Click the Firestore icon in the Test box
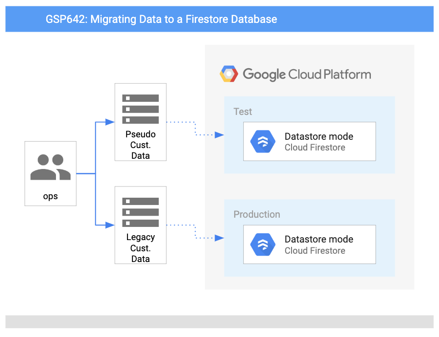The image size is (439, 337). [262, 142]
